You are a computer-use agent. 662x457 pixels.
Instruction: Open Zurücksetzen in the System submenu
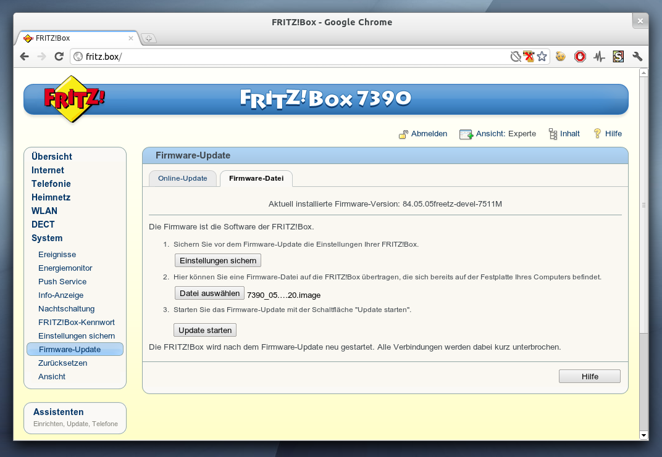(62, 363)
